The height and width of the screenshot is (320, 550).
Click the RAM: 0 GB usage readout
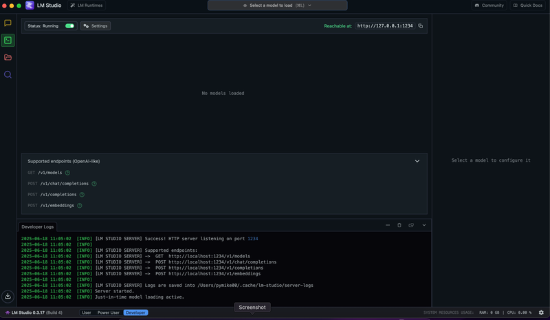[489, 312]
